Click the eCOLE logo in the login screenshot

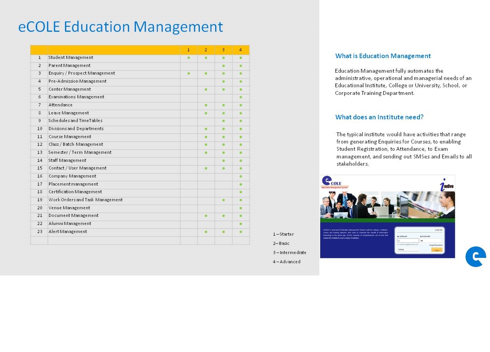[332, 182]
